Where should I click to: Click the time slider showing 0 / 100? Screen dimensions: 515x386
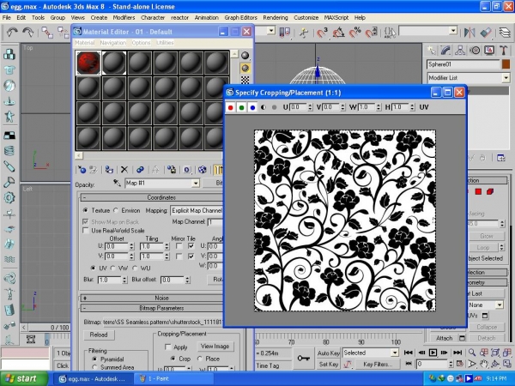[x=50, y=328]
